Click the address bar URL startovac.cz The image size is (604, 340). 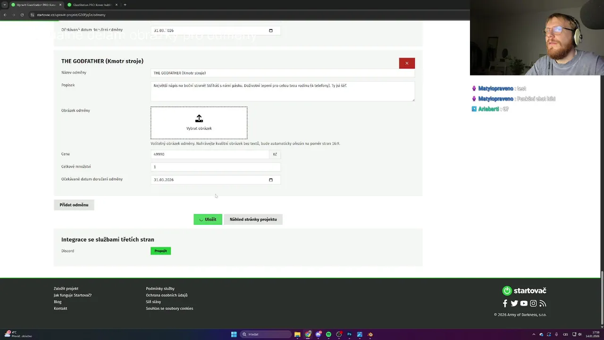coord(71,15)
